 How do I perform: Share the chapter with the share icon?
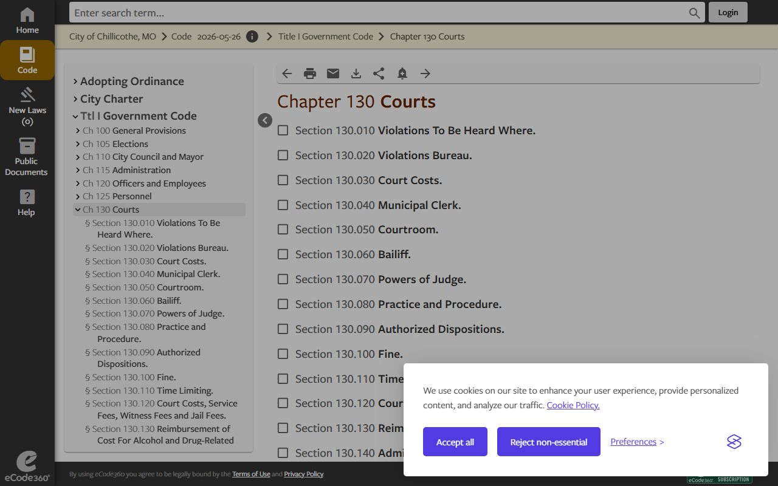click(x=379, y=74)
